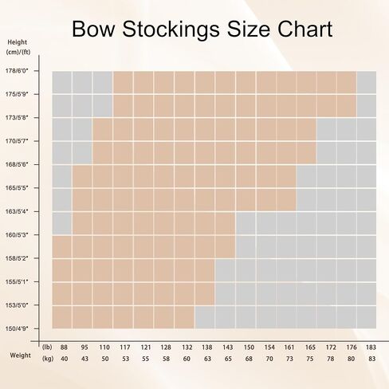Select the 83 kg weight value

click(x=372, y=359)
